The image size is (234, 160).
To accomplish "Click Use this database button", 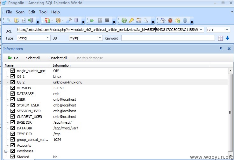I will click(89, 58).
